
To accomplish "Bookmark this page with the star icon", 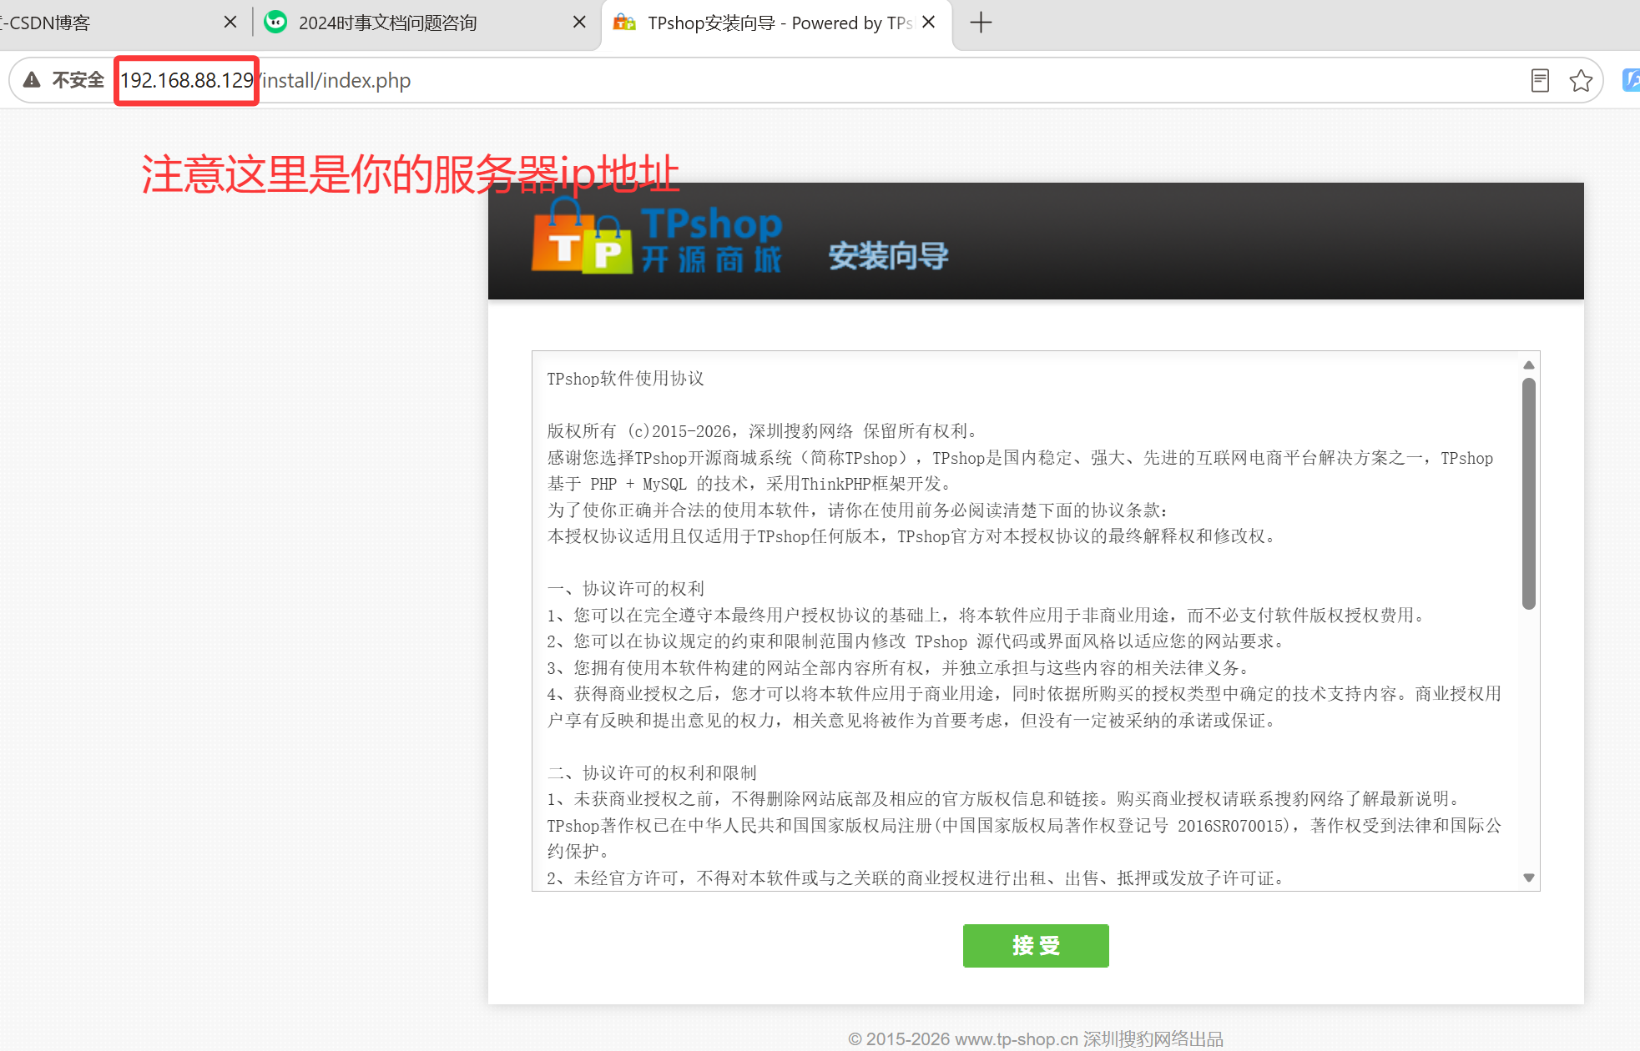I will (x=1581, y=80).
